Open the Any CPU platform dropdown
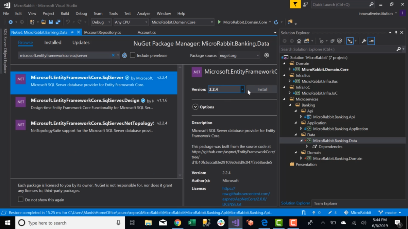The width and height of the screenshot is (408, 229). point(131,22)
